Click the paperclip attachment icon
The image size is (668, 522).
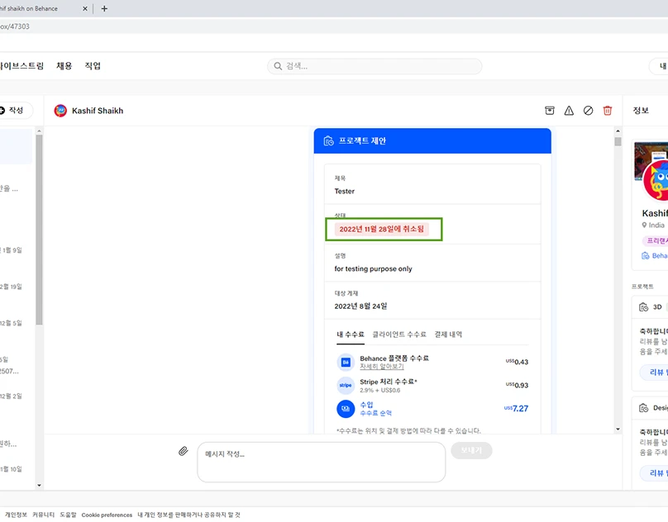[184, 451]
